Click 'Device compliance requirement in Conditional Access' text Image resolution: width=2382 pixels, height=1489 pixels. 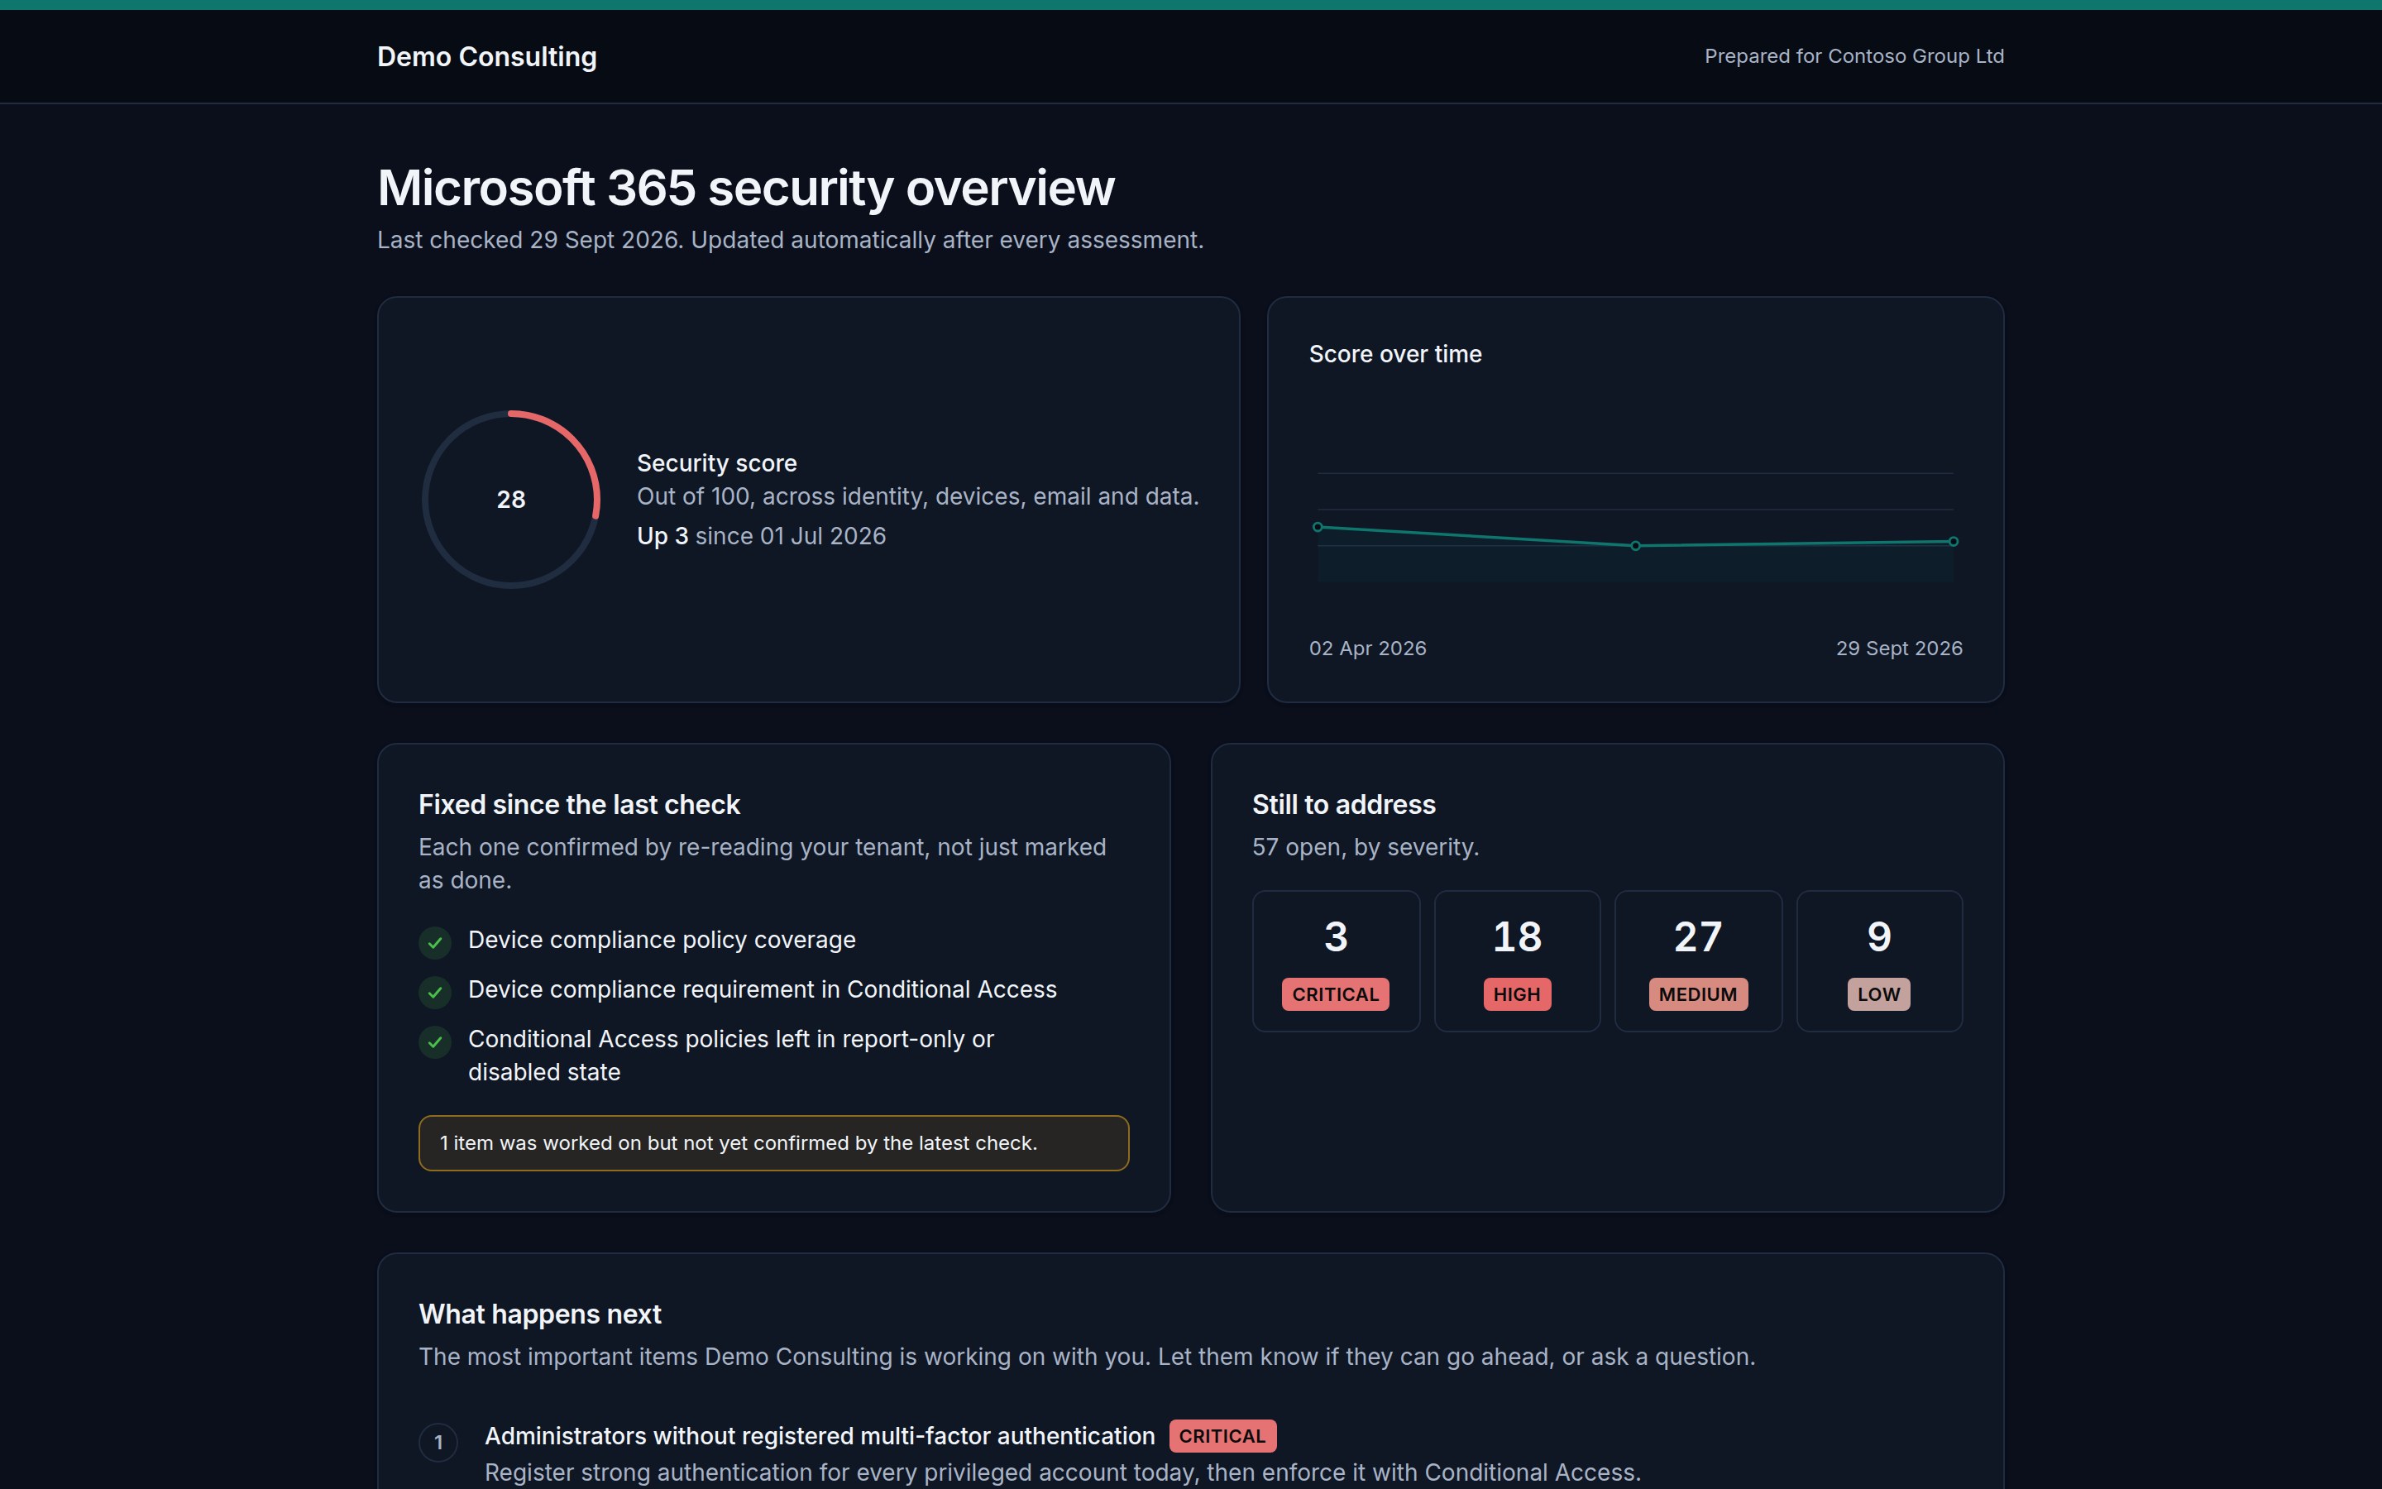pos(762,989)
